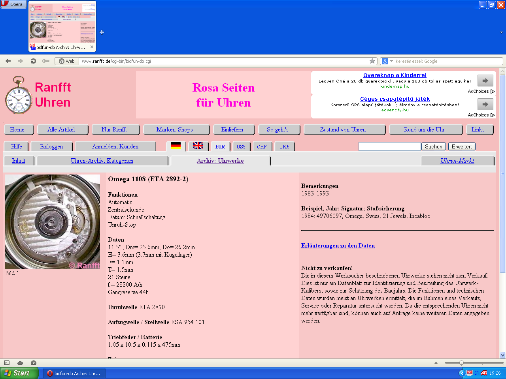Open the Home menu item
This screenshot has width=506, height=379.
(x=17, y=129)
